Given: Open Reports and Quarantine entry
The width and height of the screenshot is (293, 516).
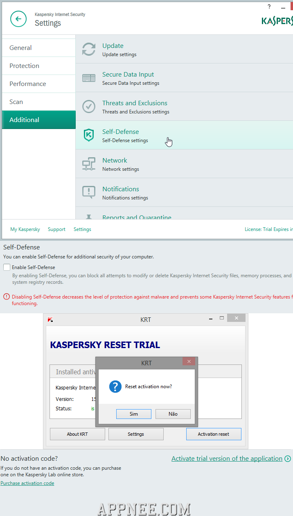Looking at the screenshot, I should coord(184,213).
